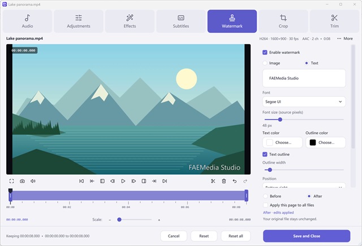Select the Watermark tab

[232, 21]
